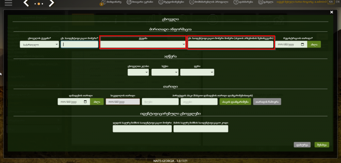Open the notifications bell icon

[161, 2]
